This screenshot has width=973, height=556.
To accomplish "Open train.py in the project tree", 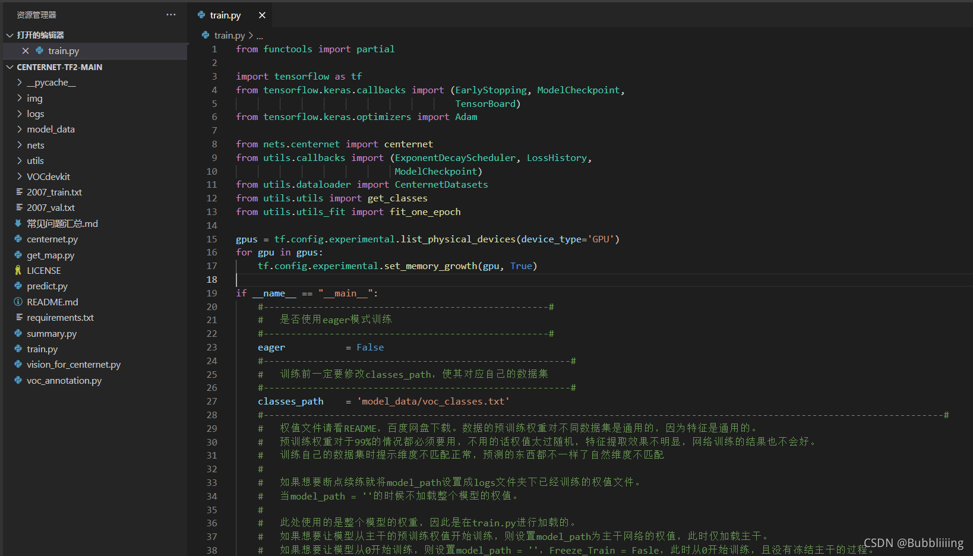I will [x=42, y=349].
